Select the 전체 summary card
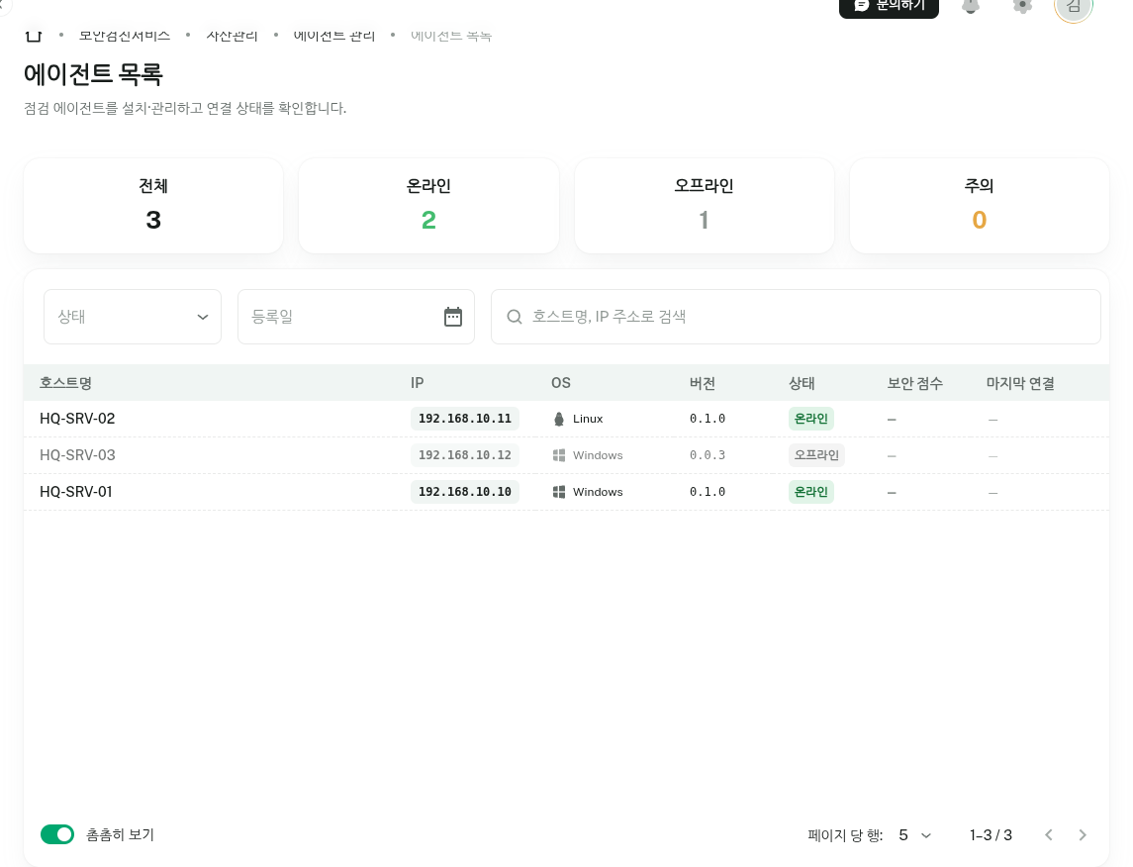 point(153,206)
